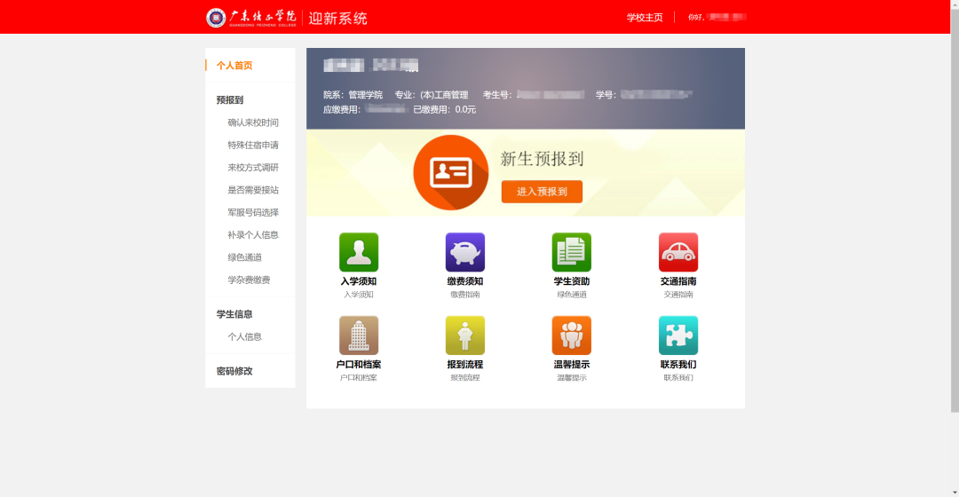This screenshot has width=959, height=497.
Task: Click 院系: 管理学院 text
Action: click(353, 95)
